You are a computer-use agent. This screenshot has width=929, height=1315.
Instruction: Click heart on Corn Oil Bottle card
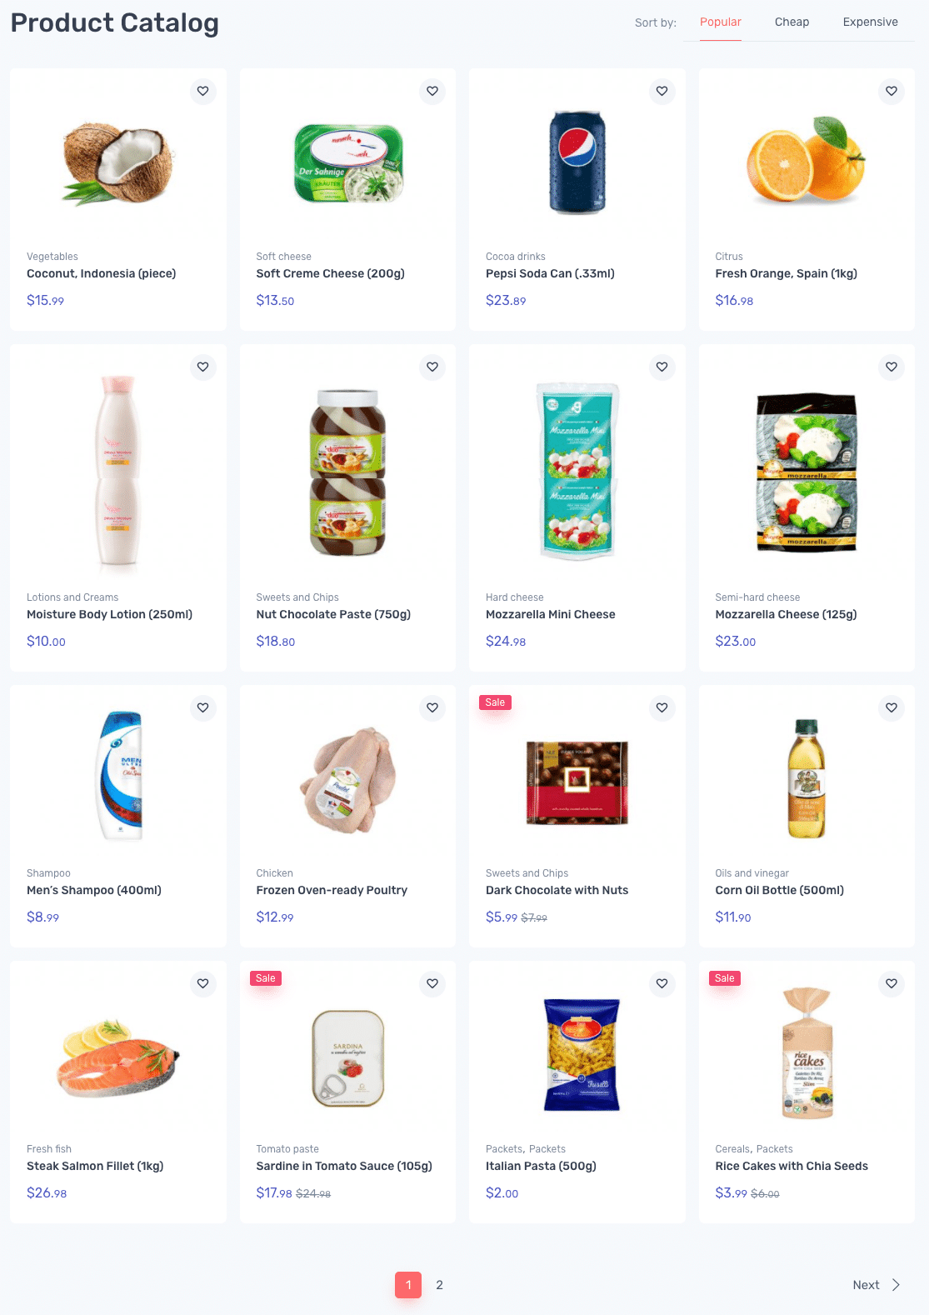click(x=892, y=707)
